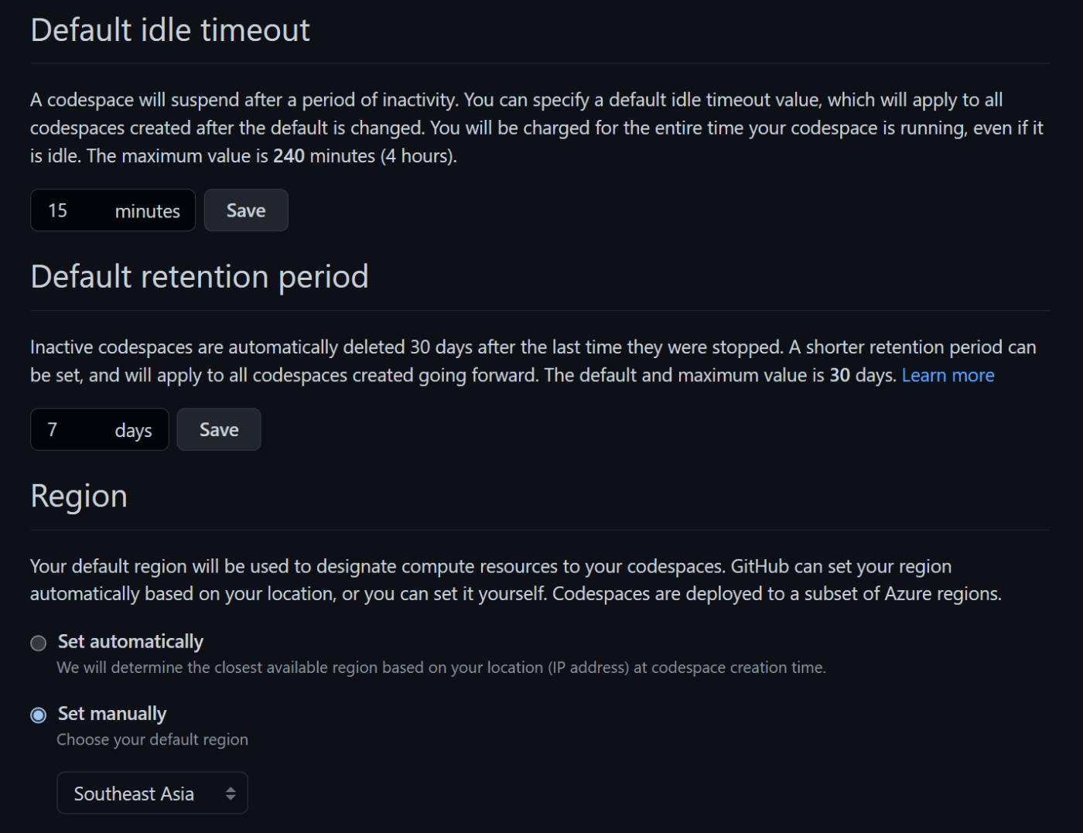Click the 'minutes' unit label
Image resolution: width=1083 pixels, height=833 pixels.
[x=148, y=211]
